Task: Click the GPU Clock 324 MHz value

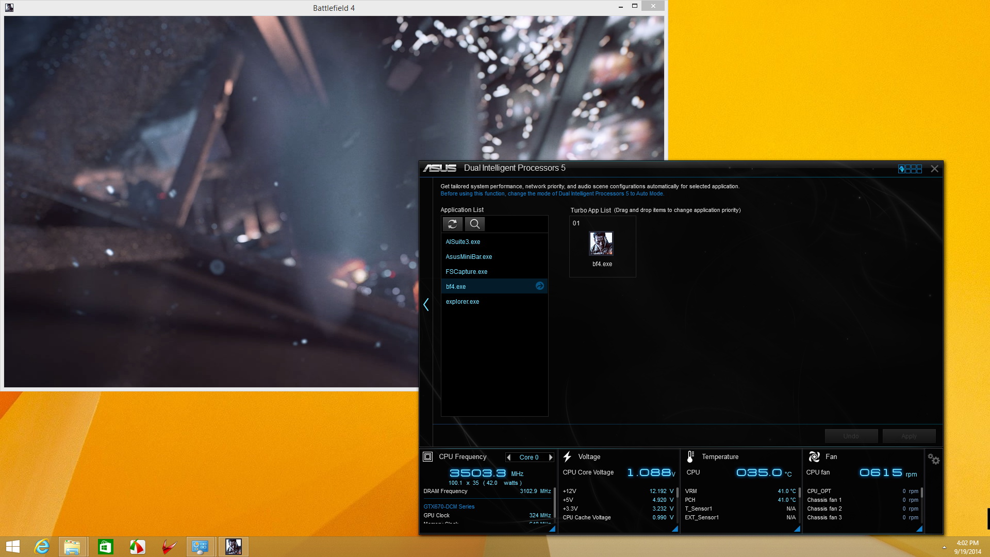Action: (x=540, y=516)
